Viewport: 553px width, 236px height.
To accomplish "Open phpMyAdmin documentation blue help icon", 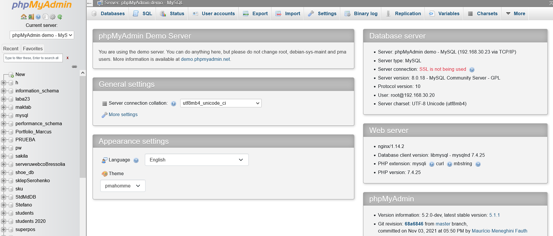I will click(38, 17).
